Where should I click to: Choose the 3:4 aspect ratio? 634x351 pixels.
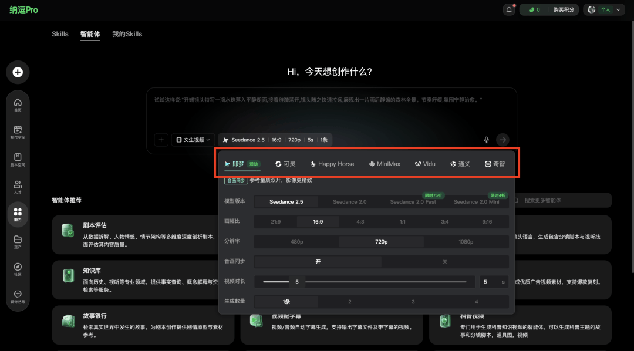[x=445, y=222]
